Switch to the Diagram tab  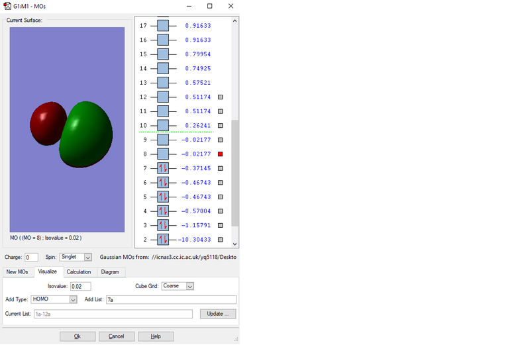coord(110,272)
